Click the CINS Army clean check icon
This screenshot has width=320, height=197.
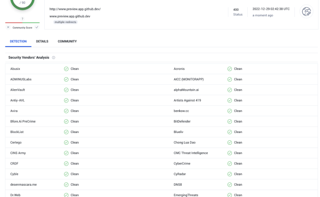coord(66,153)
